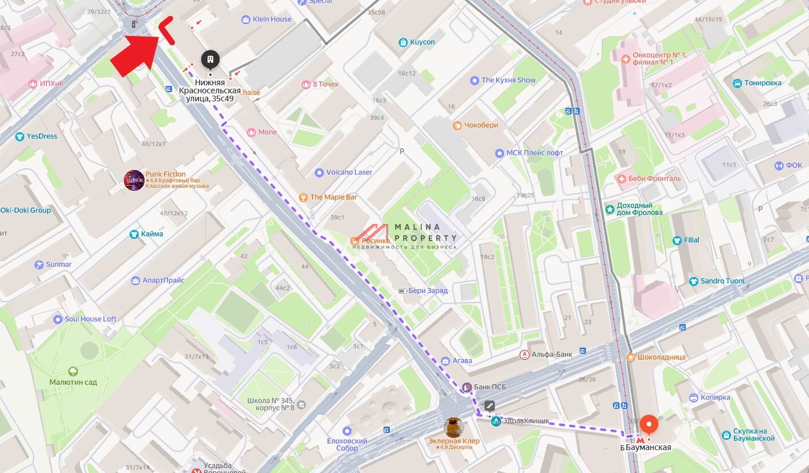The image size is (809, 473).
Task: Click the Альфа-Банк red logo icon
Action: 524,354
